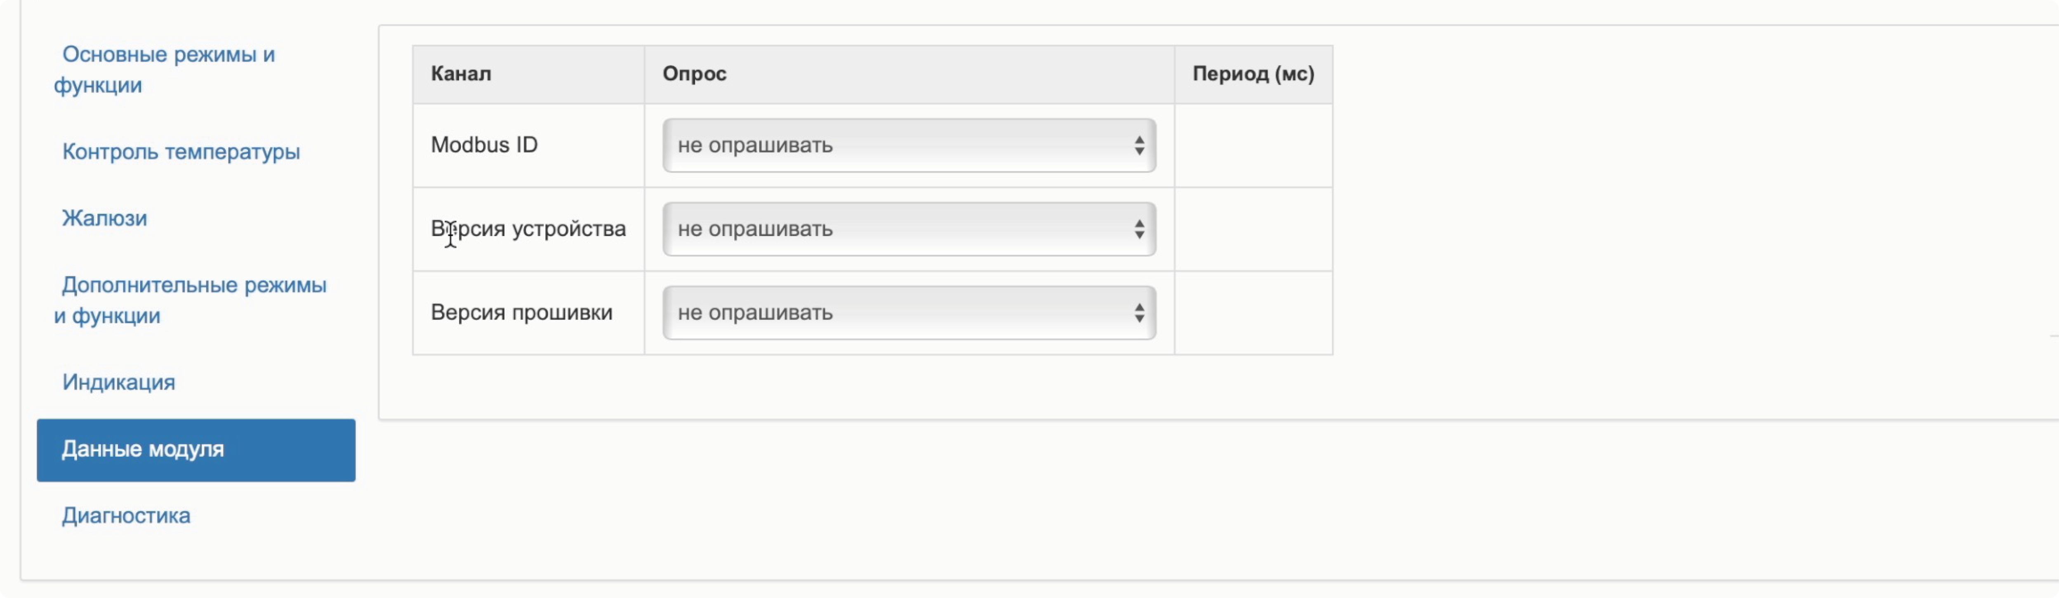Image resolution: width=2059 pixels, height=598 pixels.
Task: Click the Версия прошивки channel label
Action: coord(521,313)
